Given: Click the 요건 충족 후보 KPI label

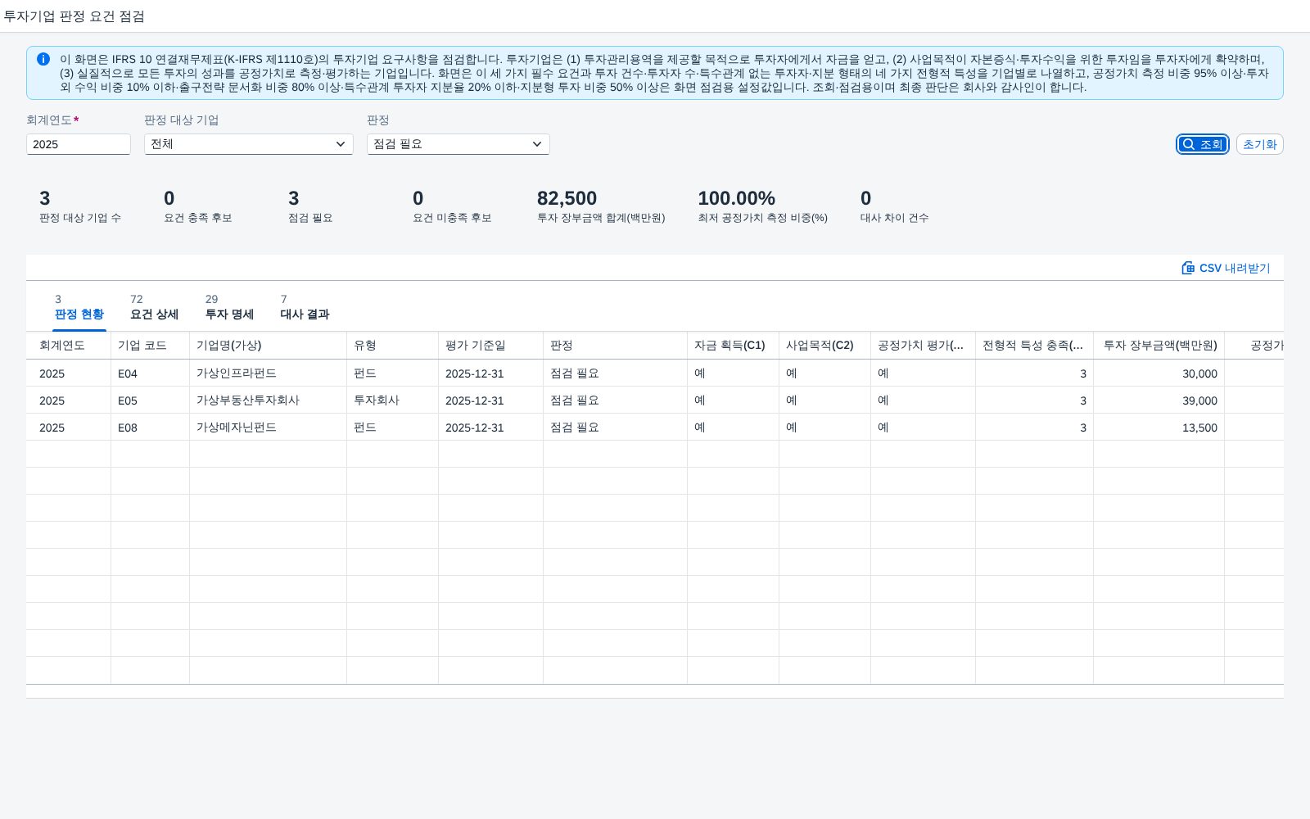Looking at the screenshot, I should (x=198, y=218).
